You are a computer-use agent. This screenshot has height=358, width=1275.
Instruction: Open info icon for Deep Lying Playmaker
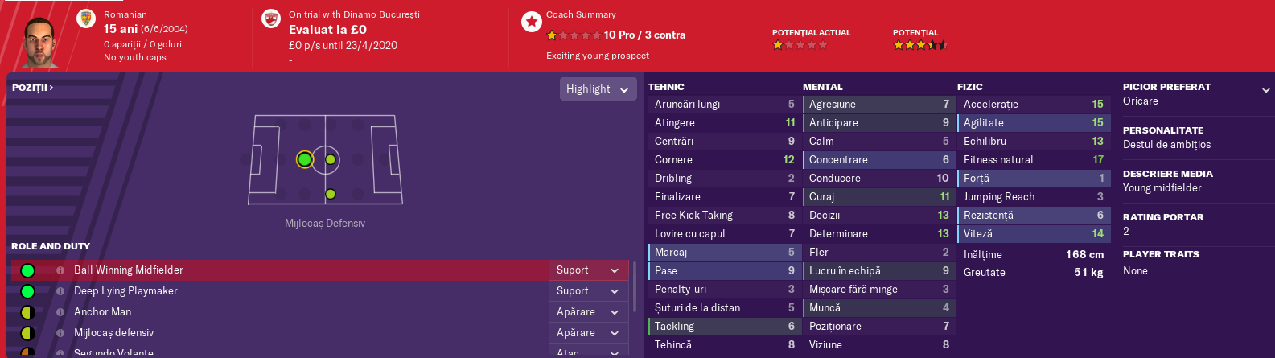[x=60, y=291]
